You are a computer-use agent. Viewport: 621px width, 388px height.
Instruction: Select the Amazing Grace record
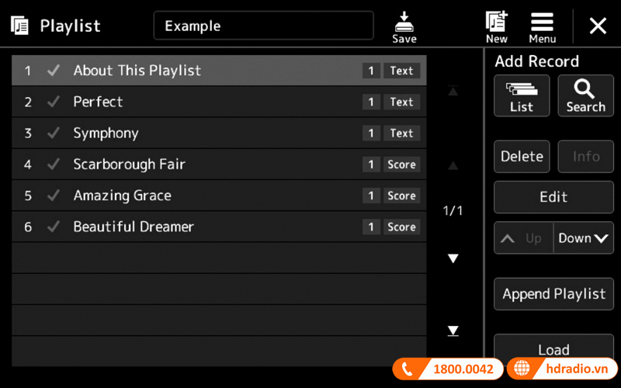coord(219,196)
